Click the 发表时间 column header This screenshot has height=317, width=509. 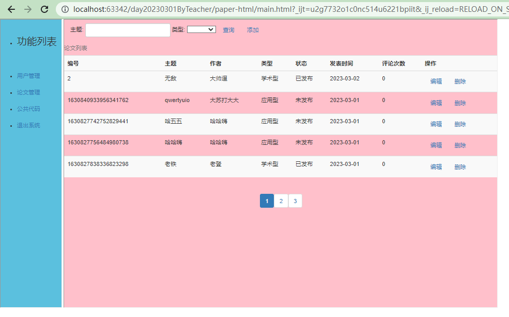tap(342, 63)
